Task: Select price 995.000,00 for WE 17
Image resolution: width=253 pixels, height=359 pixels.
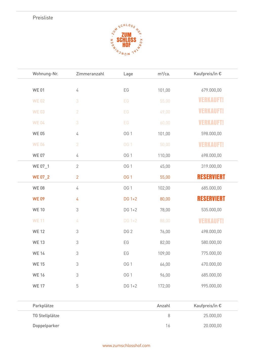Action: (211, 286)
